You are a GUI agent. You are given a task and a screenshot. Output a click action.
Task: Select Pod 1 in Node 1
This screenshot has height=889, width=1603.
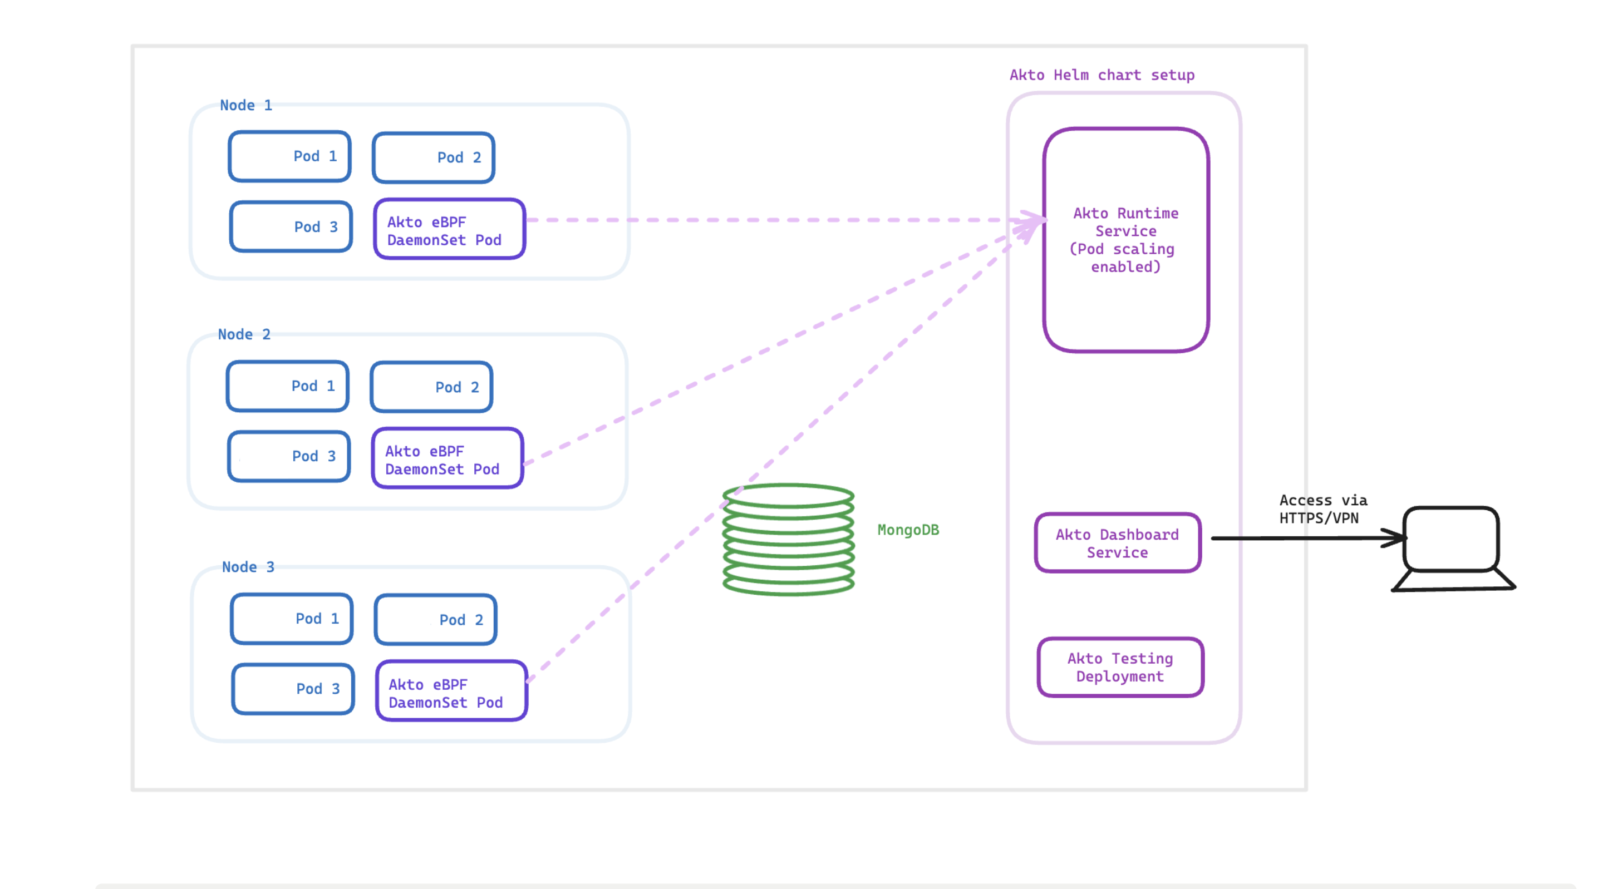(x=289, y=156)
